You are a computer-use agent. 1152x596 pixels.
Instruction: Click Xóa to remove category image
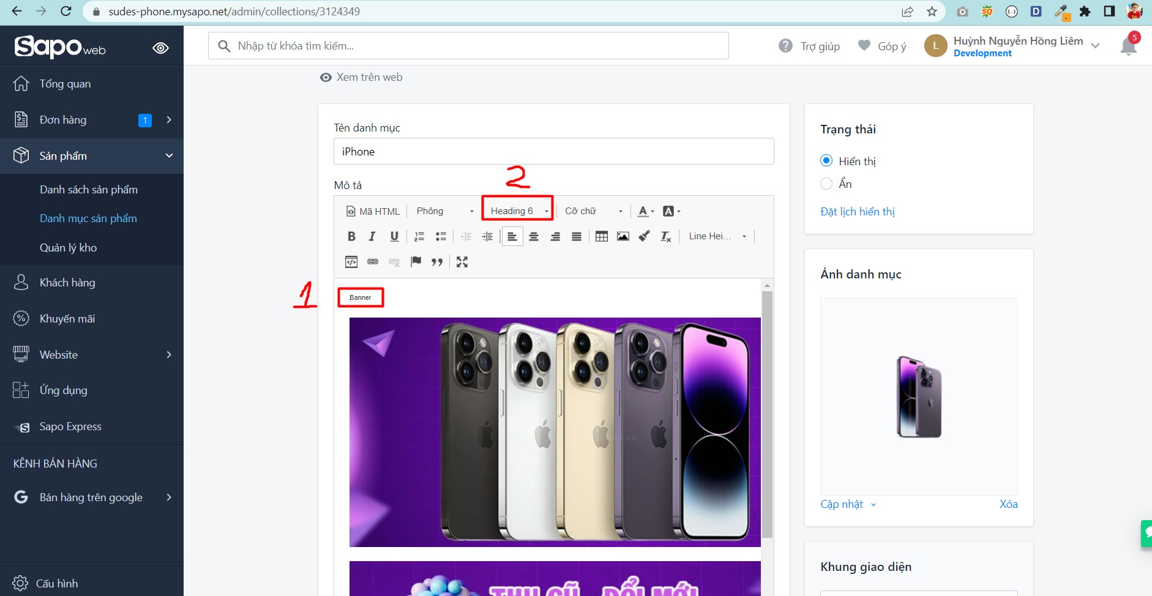[1008, 504]
